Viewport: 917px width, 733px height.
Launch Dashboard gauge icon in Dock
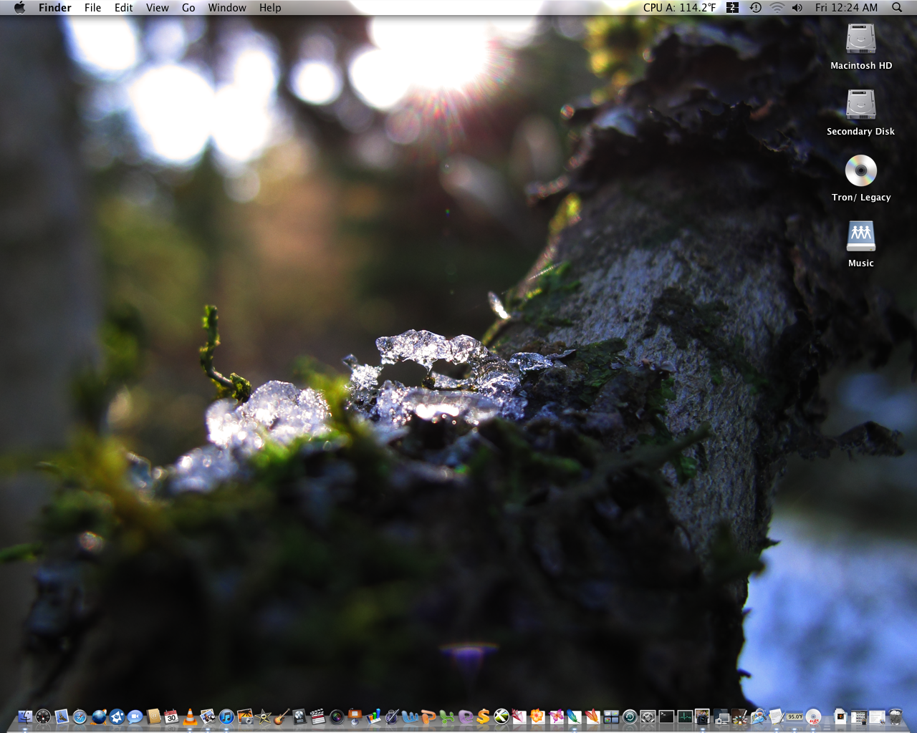click(x=43, y=717)
